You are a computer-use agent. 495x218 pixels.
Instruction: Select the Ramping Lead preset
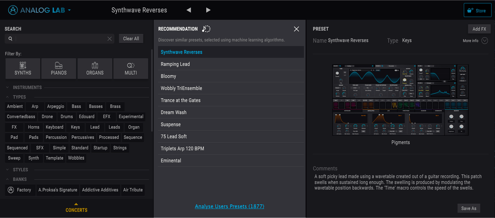click(x=231, y=64)
